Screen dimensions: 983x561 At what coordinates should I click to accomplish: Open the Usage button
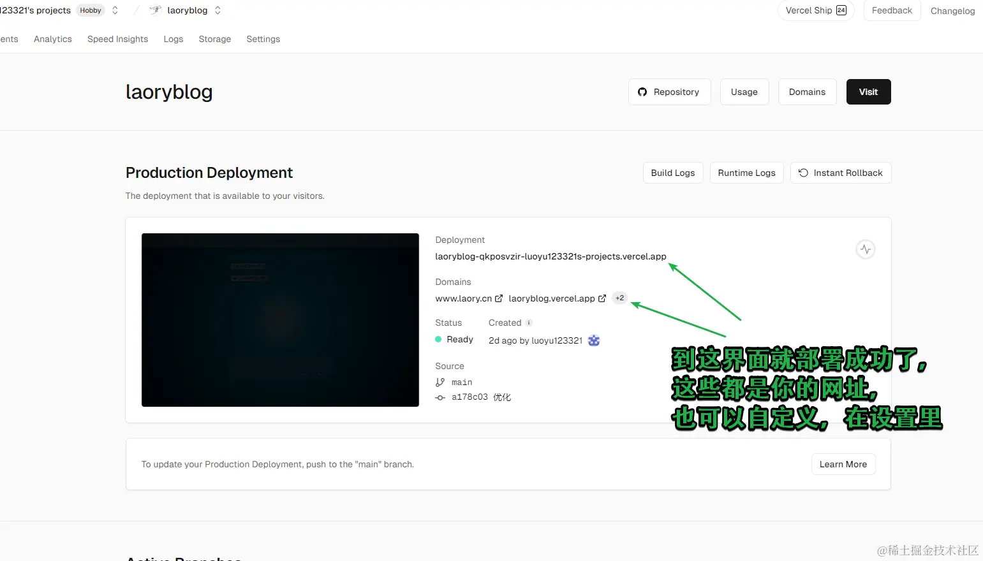[x=744, y=92]
